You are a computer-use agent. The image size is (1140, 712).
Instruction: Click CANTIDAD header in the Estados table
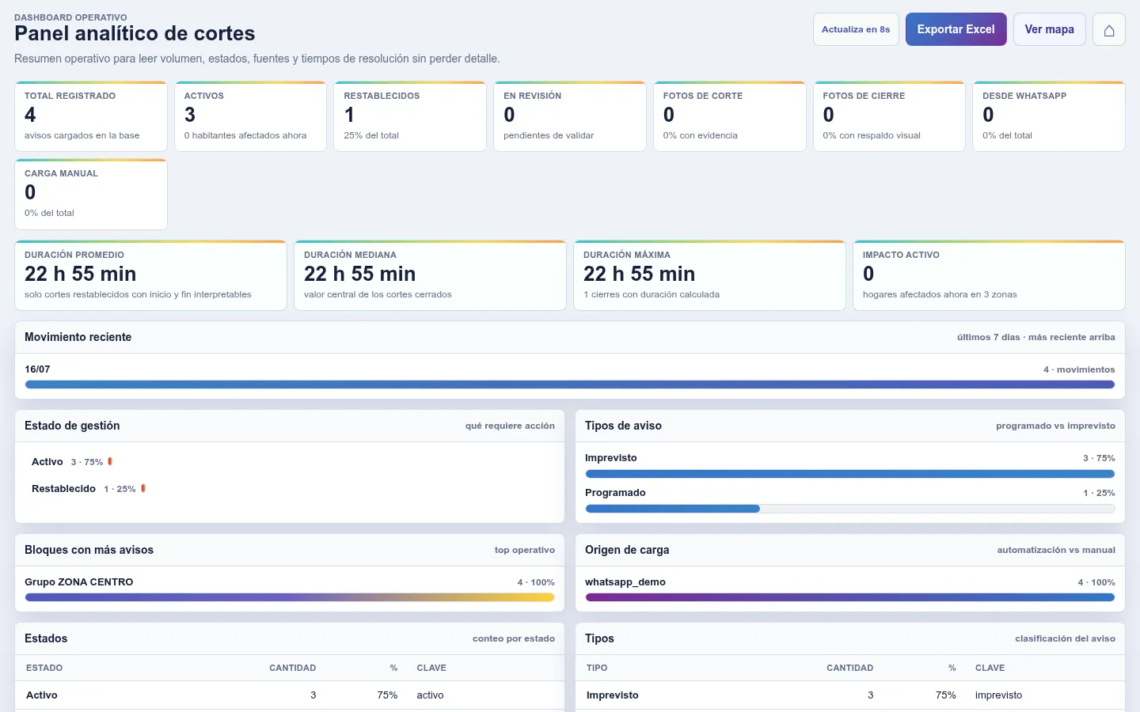(293, 668)
